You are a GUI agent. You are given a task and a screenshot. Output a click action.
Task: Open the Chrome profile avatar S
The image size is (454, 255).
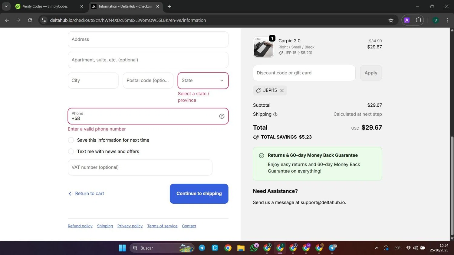436,20
